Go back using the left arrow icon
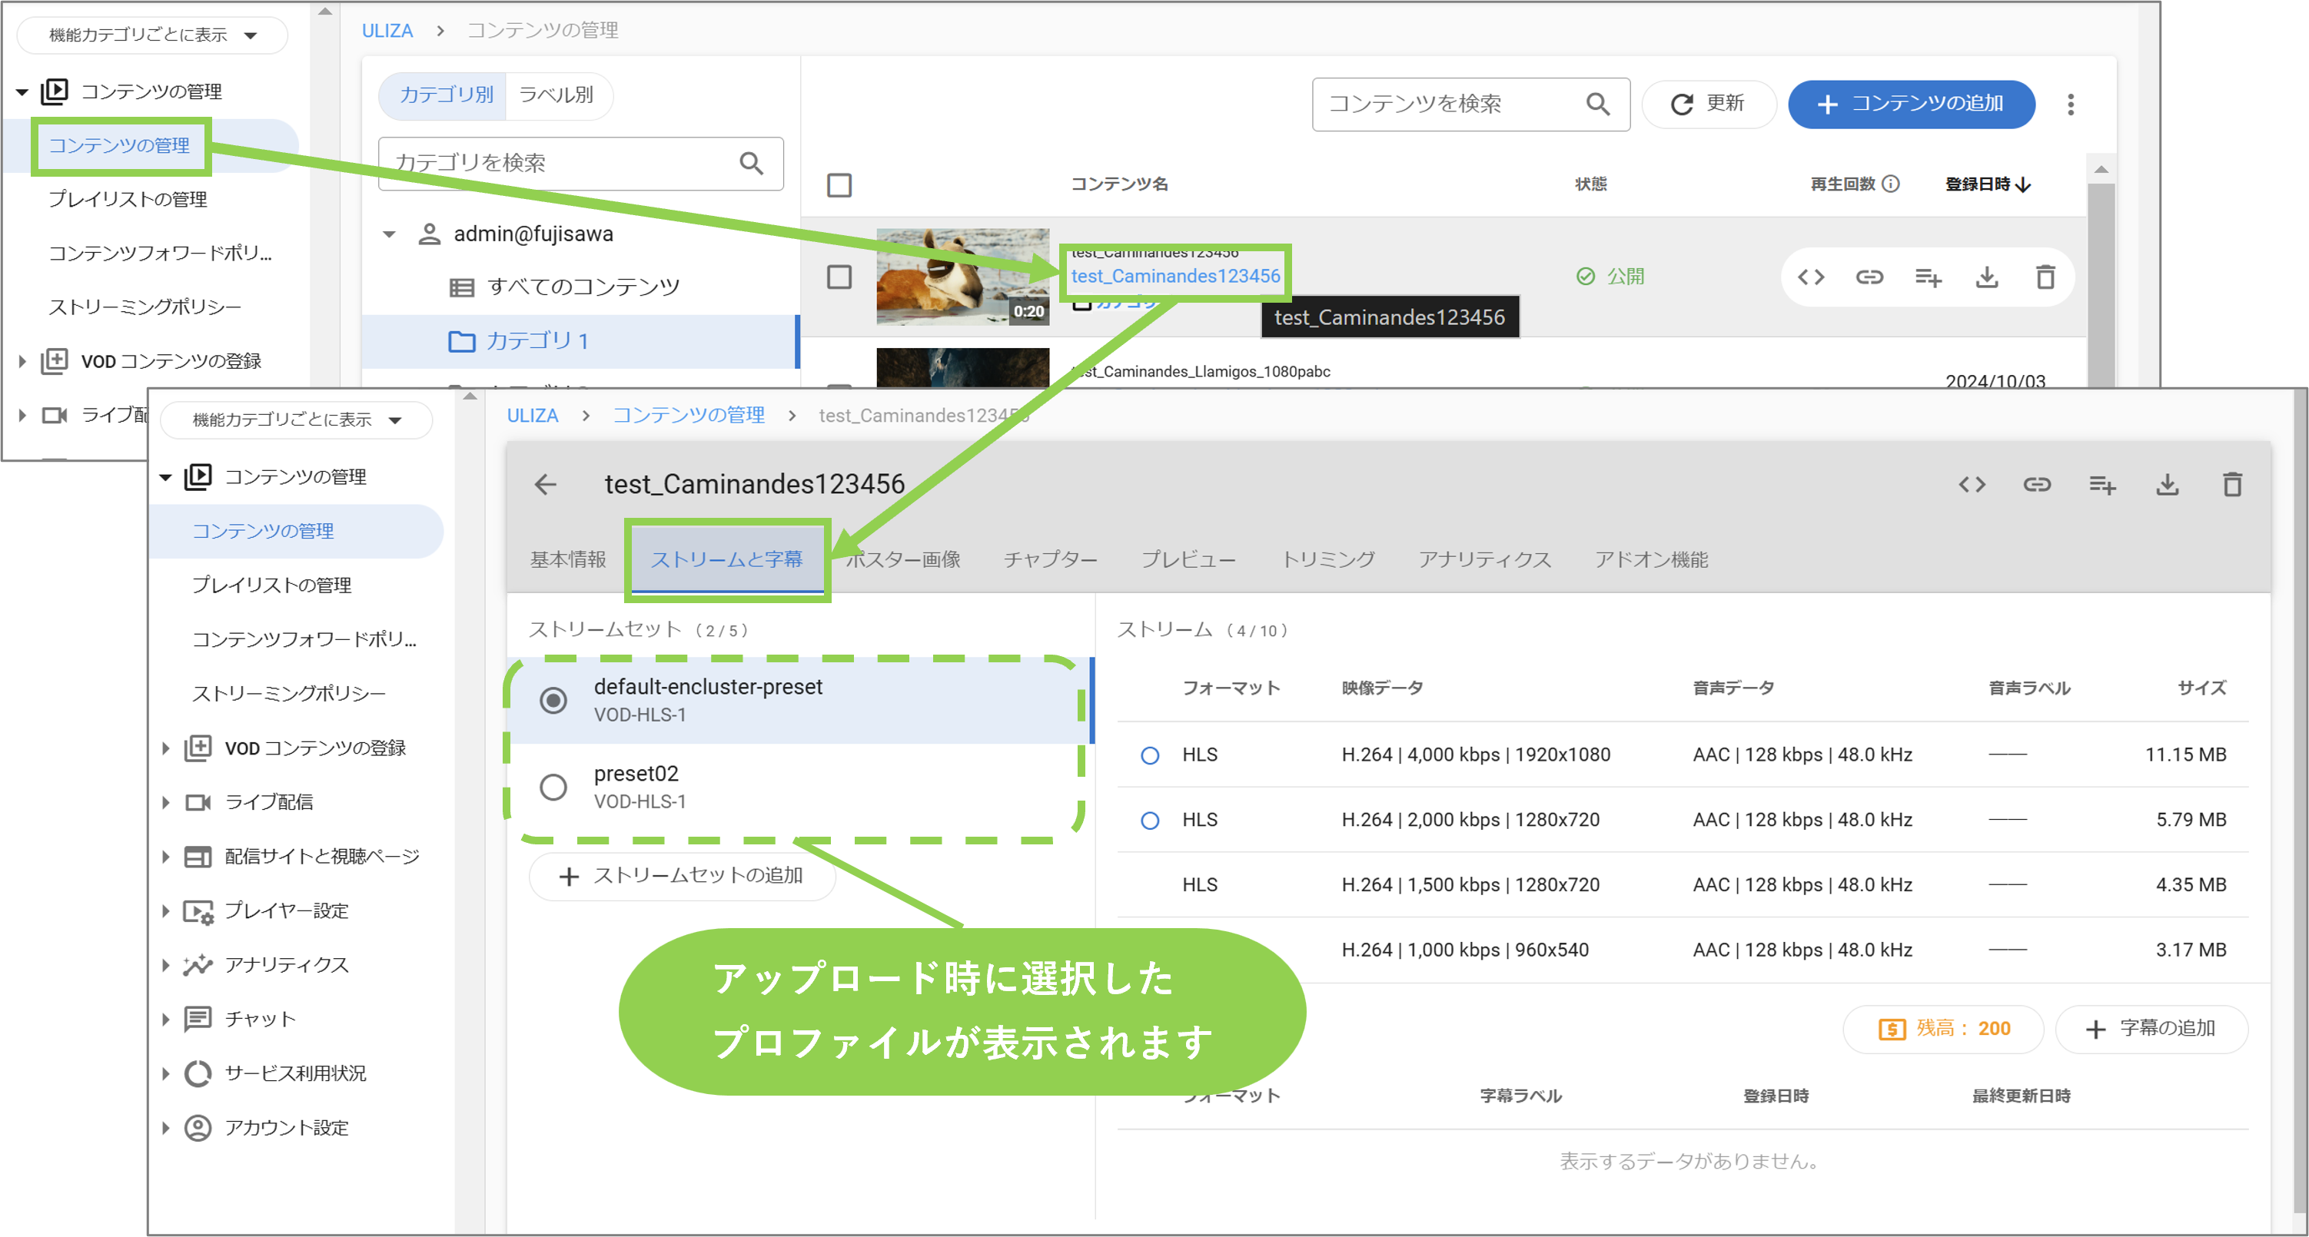The image size is (2309, 1237). click(545, 485)
